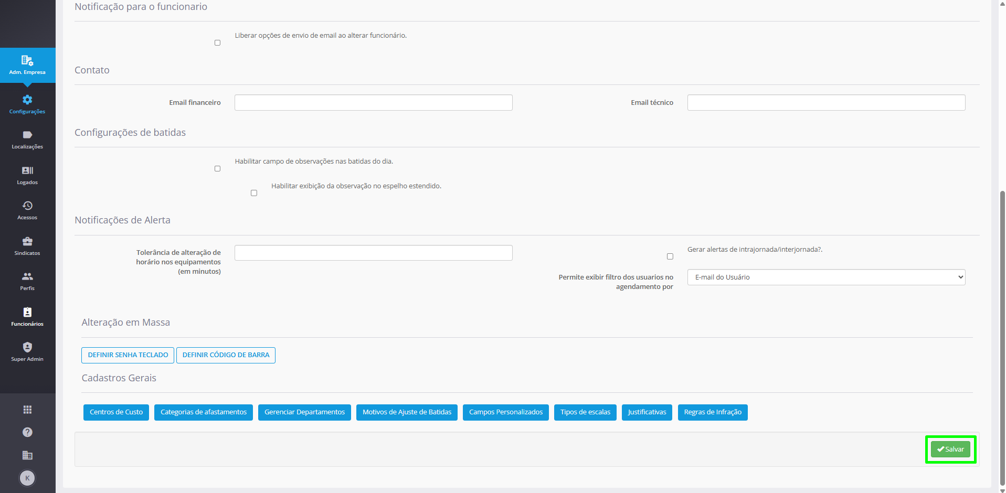The image size is (1006, 493).
Task: Open the Logados sidebar item
Action: pos(27,175)
